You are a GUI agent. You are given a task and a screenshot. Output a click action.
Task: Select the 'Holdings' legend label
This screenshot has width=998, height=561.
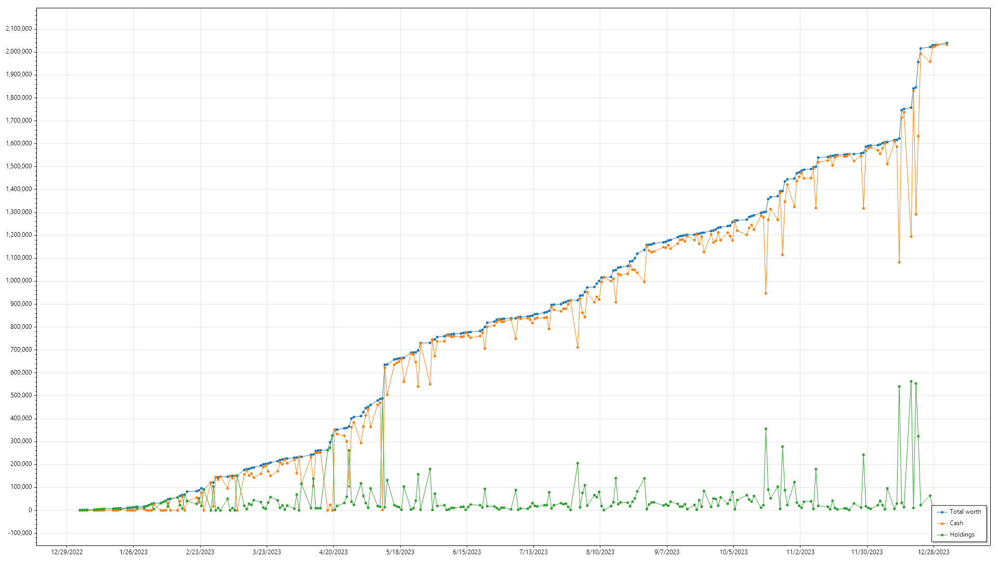[962, 535]
